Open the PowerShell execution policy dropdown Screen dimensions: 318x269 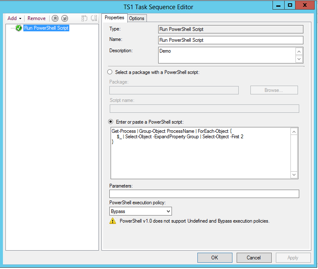click(x=141, y=211)
